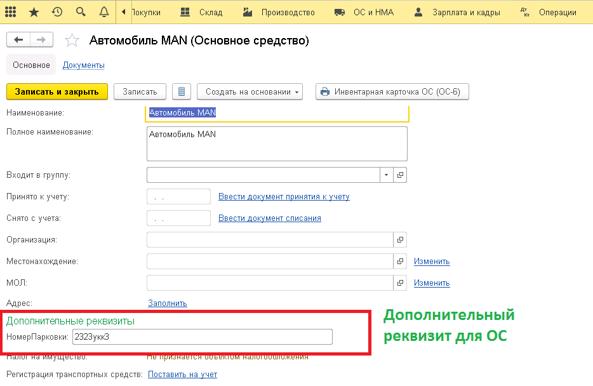This screenshot has height=386, width=593.
Task: Open the 'Склад' section menu
Action: (x=201, y=12)
